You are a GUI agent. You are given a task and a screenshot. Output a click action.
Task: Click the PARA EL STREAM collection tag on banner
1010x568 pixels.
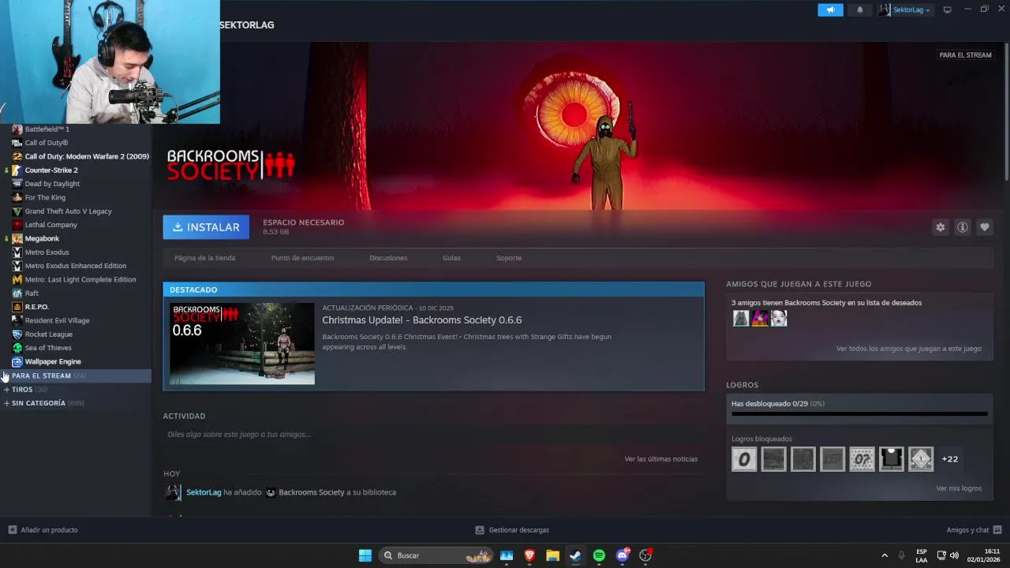click(965, 55)
